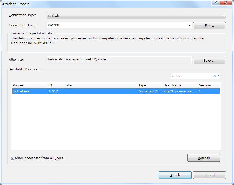Sort by the Process column header
Image resolution: width=234 pixels, height=185 pixels.
[29, 85]
